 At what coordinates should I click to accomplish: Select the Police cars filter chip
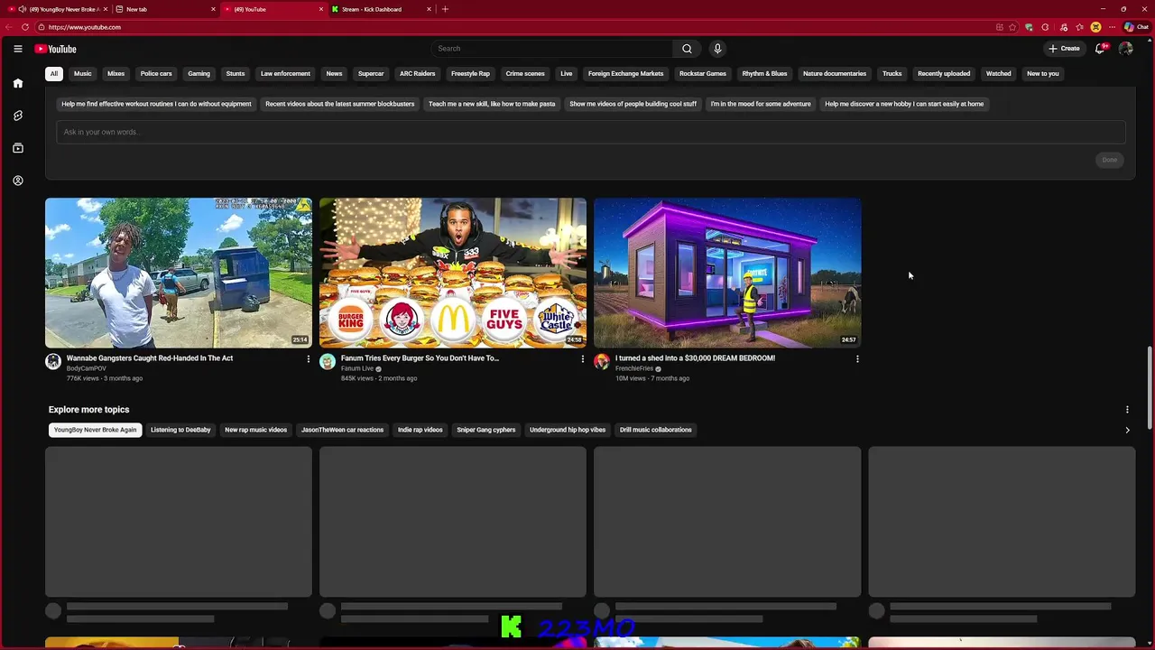(156, 74)
